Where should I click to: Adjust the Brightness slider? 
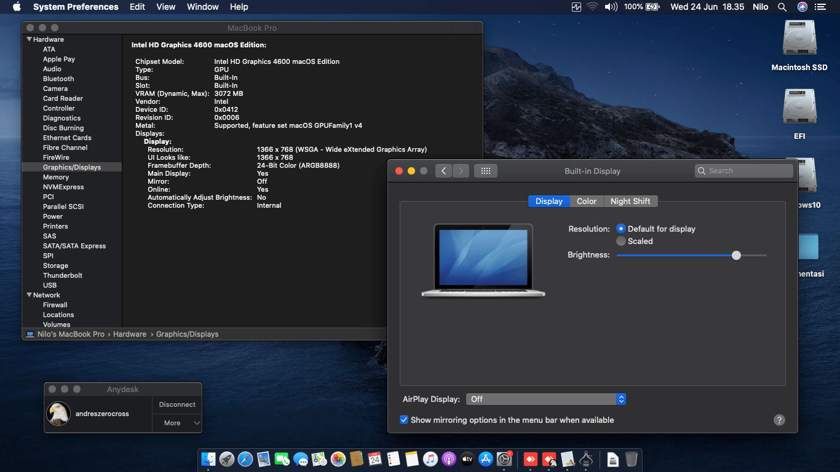pos(736,255)
